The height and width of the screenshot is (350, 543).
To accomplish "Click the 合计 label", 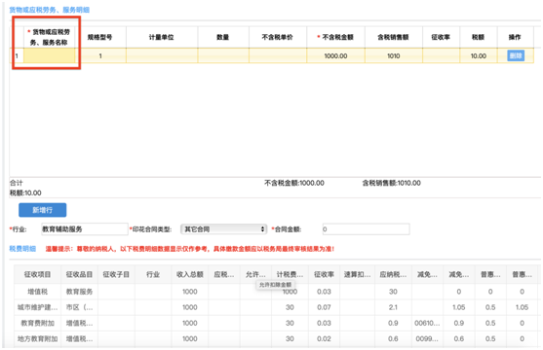I will click(x=16, y=183).
